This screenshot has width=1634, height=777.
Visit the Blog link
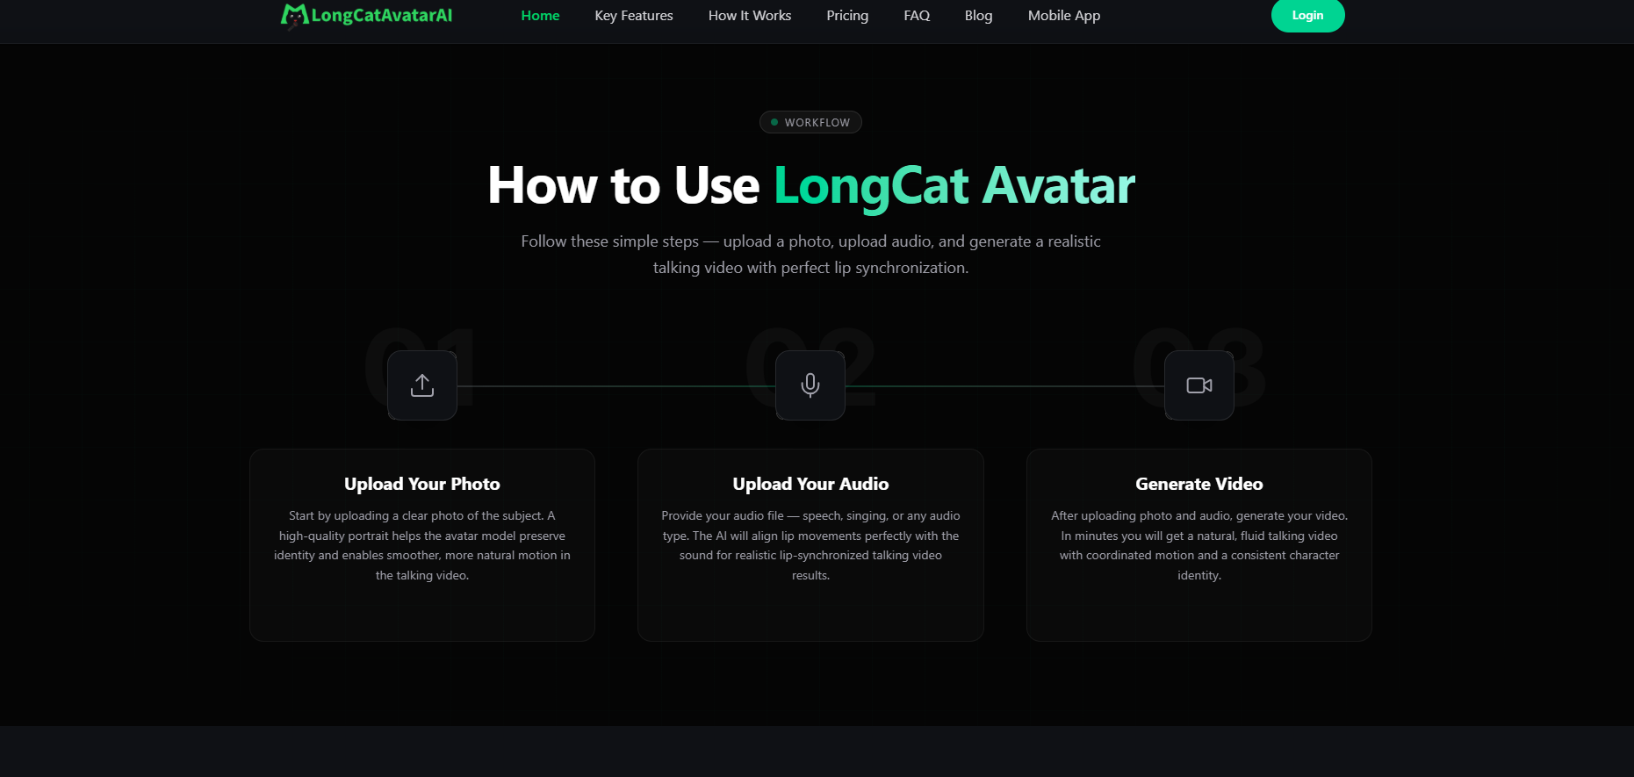coord(978,16)
